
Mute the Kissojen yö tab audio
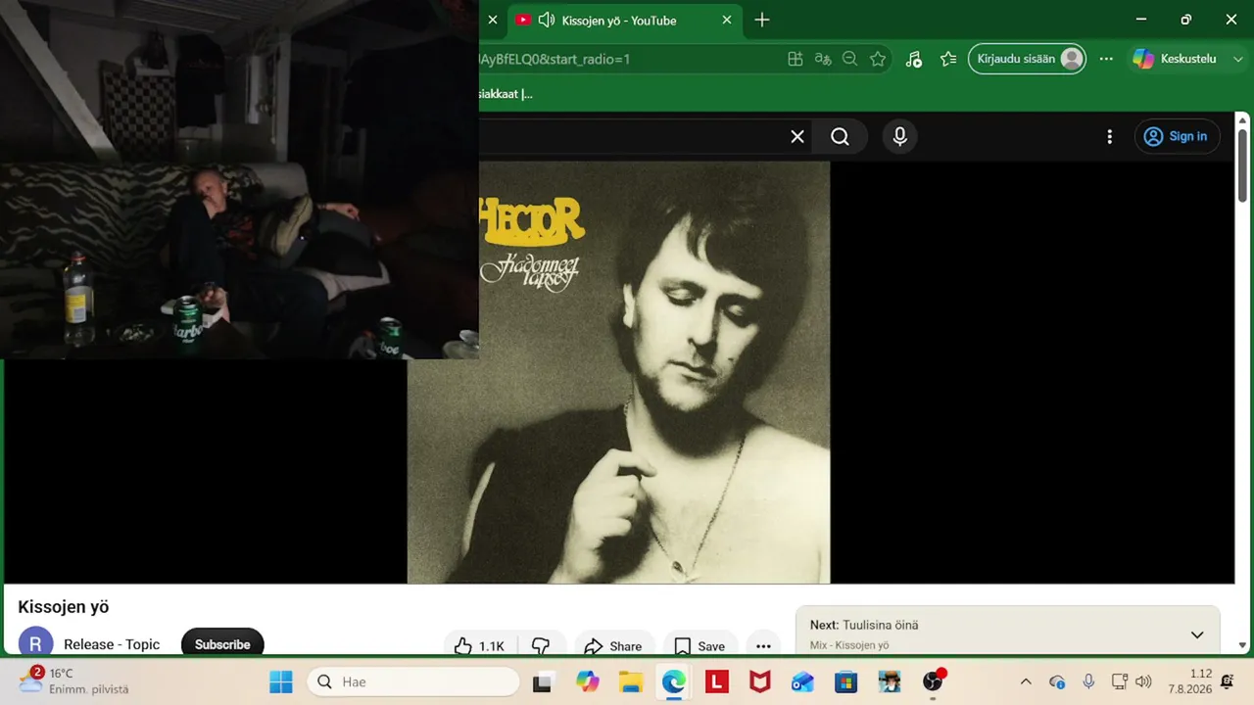click(x=547, y=21)
